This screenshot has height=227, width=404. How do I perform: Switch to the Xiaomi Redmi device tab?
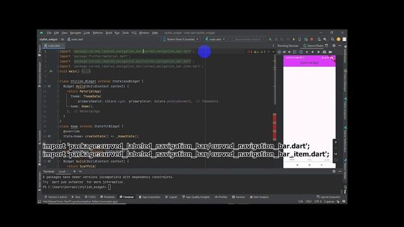point(313,45)
